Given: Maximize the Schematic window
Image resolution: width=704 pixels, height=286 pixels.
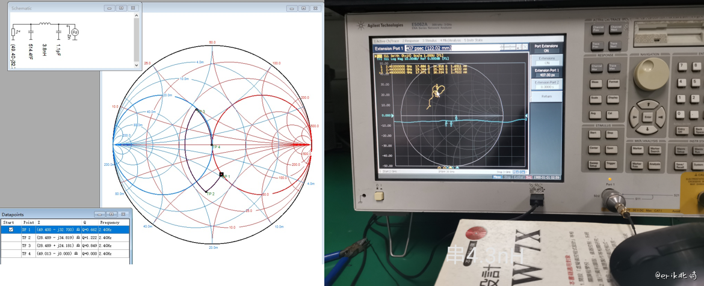Looking at the screenshot, I should click(x=121, y=8).
